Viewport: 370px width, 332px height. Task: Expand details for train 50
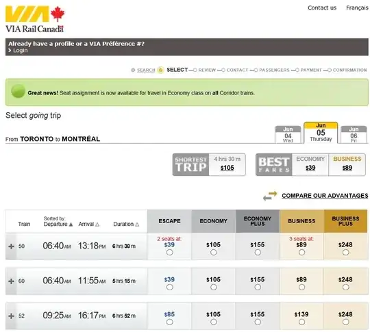[x=11, y=246]
